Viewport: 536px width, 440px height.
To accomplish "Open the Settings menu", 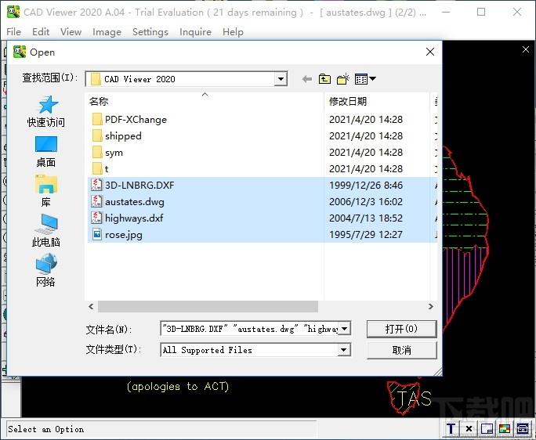I will [x=150, y=32].
